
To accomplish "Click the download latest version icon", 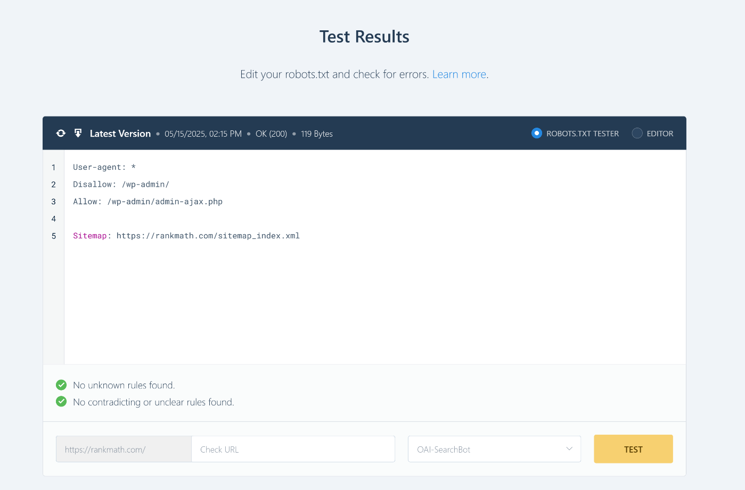I will 78,134.
